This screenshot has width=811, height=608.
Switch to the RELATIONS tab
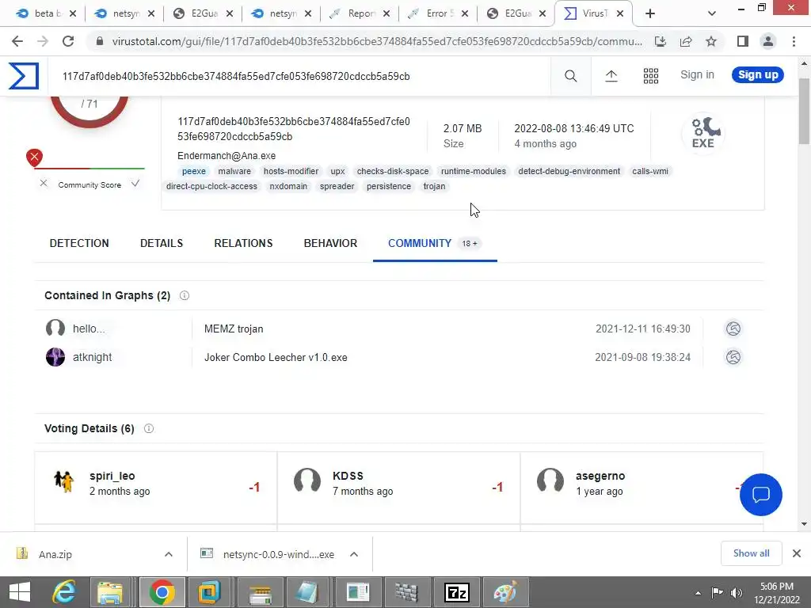tap(243, 243)
